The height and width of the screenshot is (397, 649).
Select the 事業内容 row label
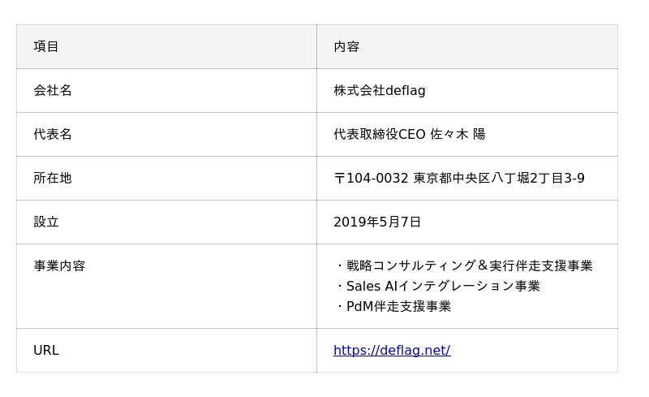point(59,265)
